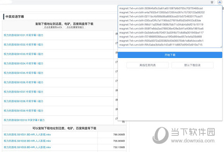Click the 点击批量复制磁力 button

coord(75,27)
